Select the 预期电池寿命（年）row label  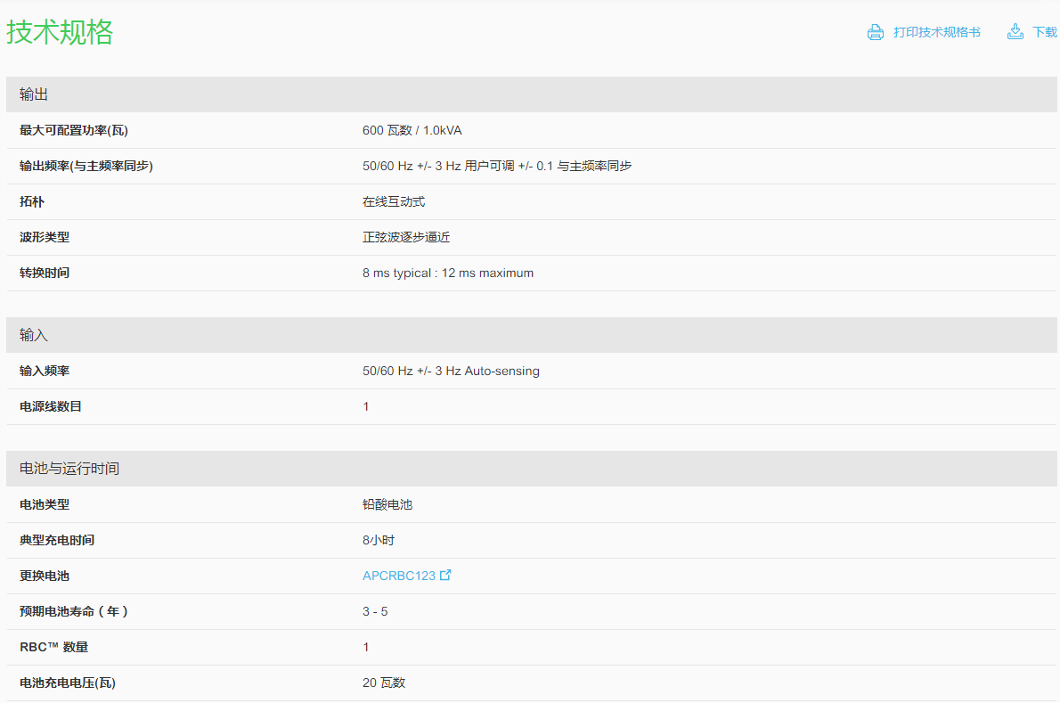pyautogui.click(x=74, y=611)
